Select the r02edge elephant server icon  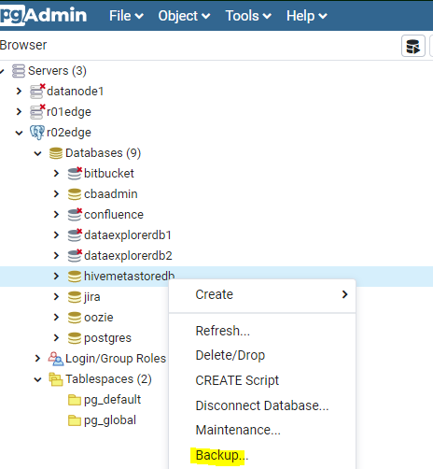pos(37,133)
